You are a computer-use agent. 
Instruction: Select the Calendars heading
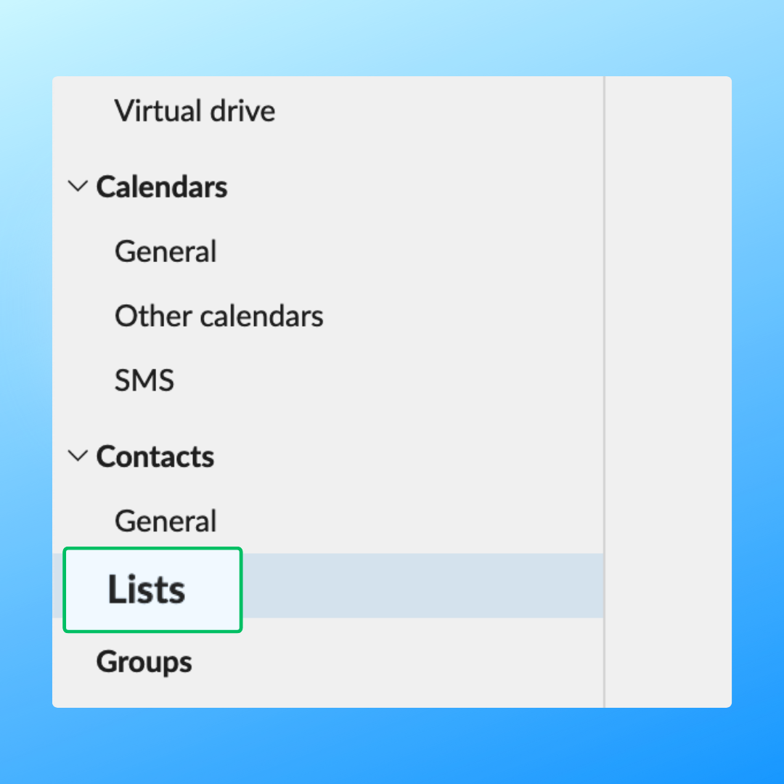(x=162, y=187)
